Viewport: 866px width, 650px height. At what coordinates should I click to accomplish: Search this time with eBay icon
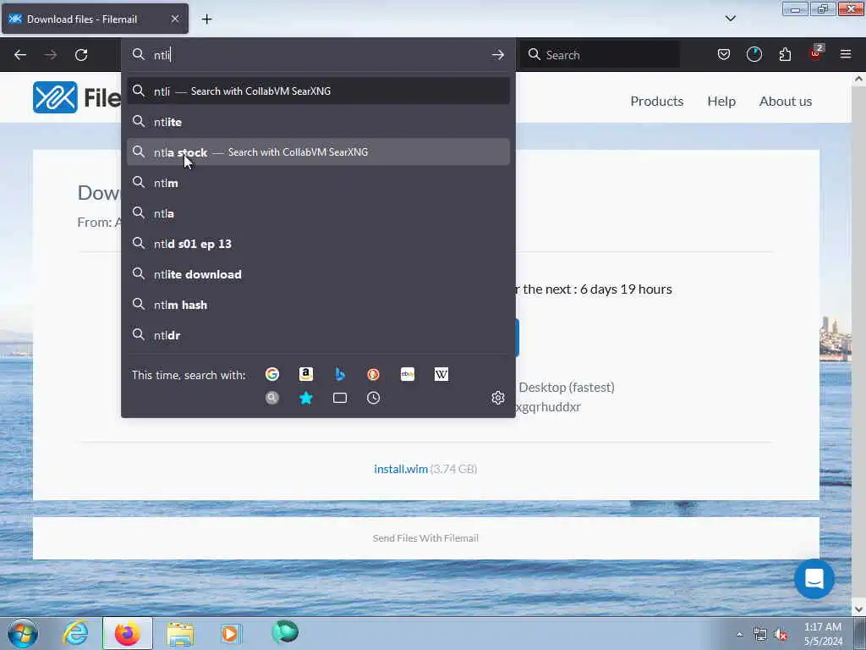tap(408, 374)
